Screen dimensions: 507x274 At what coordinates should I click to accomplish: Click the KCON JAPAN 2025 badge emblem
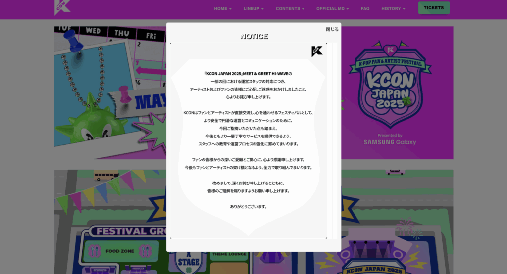pyautogui.click(x=390, y=84)
